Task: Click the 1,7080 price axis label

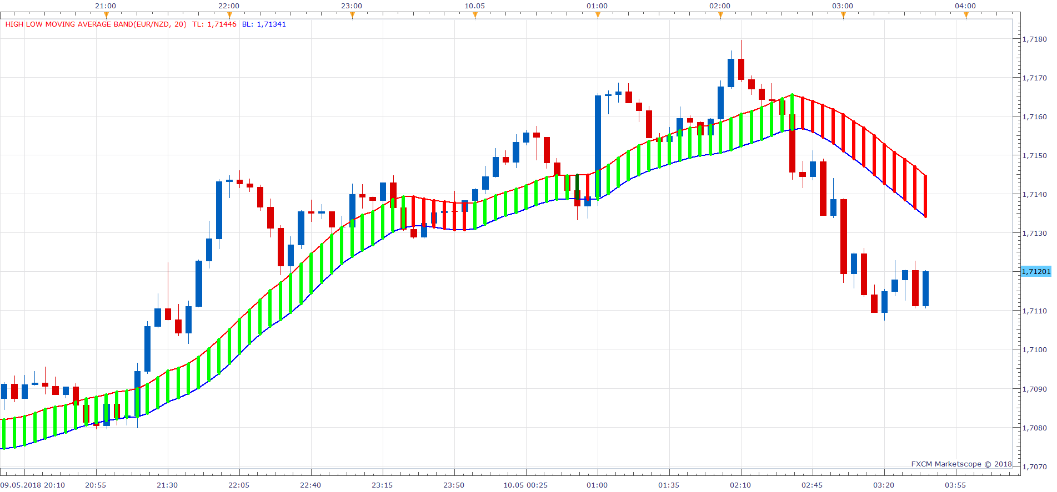Action: [x=1035, y=428]
